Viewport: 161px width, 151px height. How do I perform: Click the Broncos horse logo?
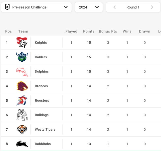[22, 86]
